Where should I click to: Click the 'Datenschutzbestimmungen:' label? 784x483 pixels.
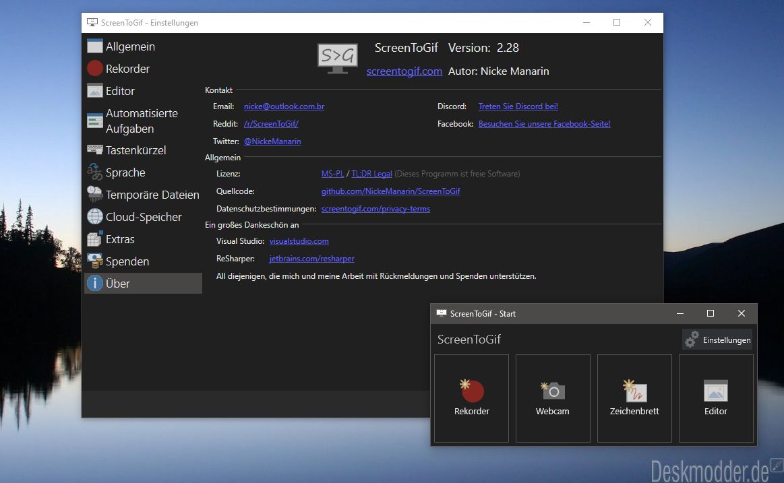point(266,209)
